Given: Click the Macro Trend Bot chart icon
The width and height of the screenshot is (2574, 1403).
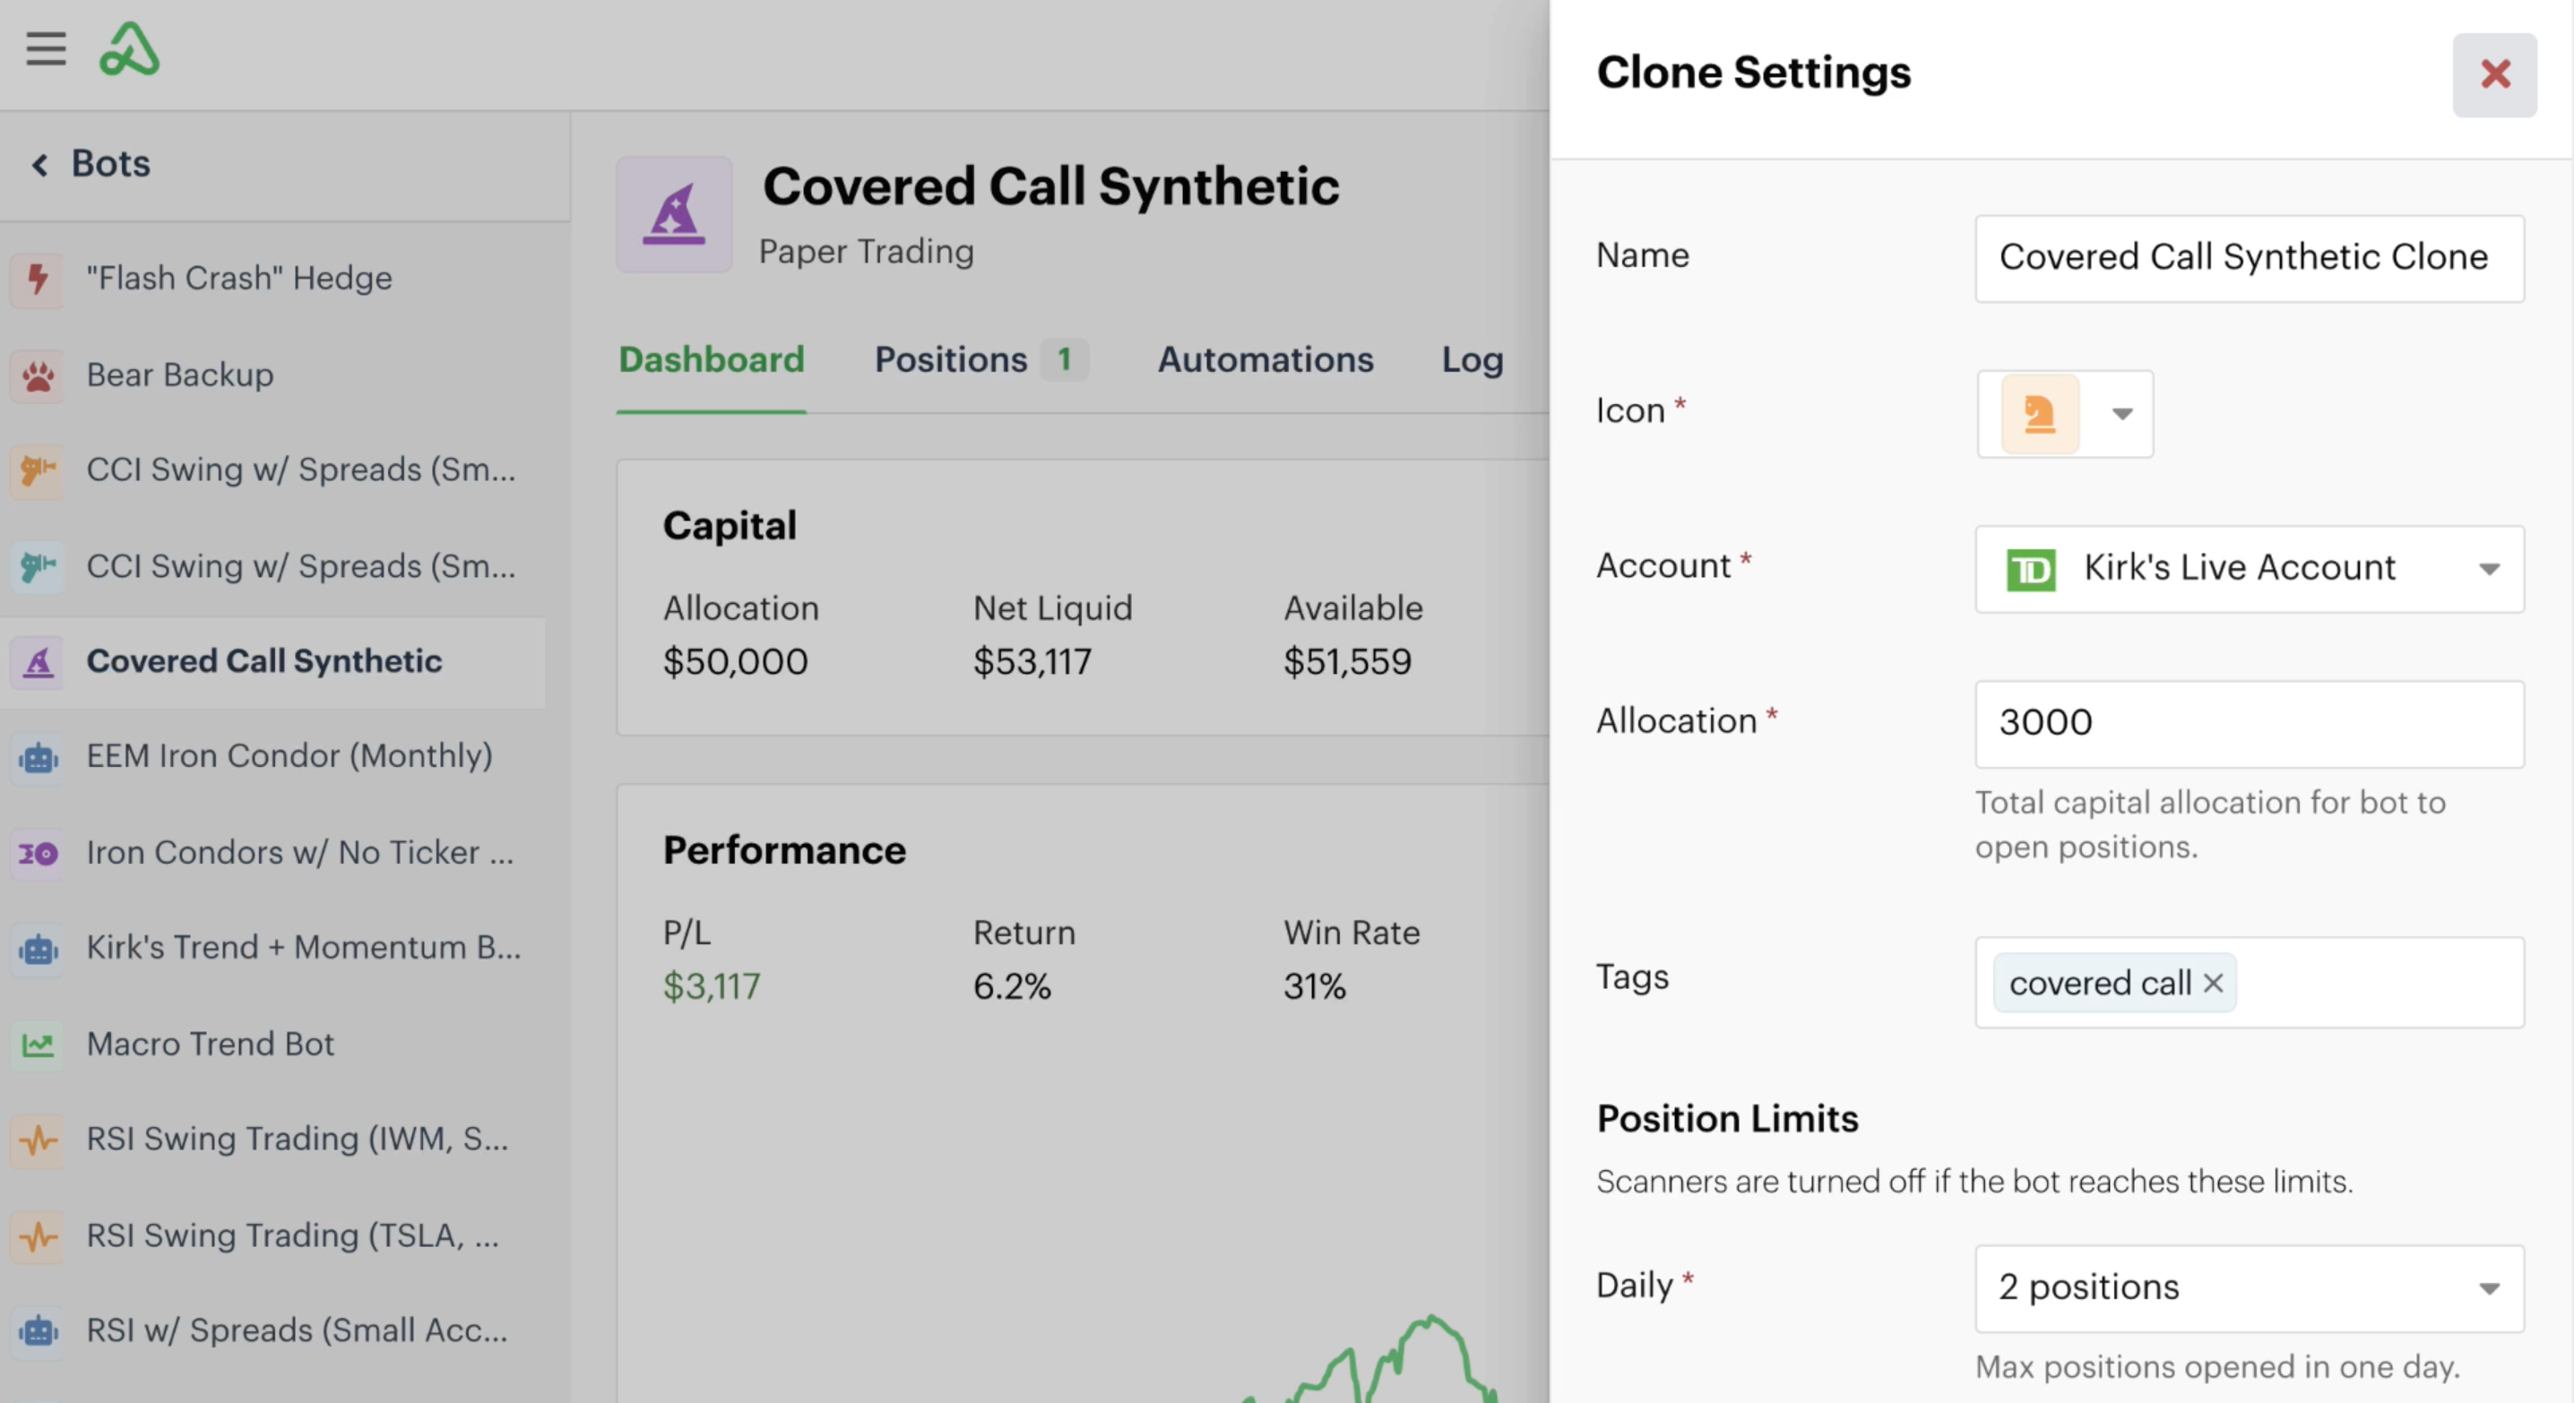Looking at the screenshot, I should [38, 1044].
